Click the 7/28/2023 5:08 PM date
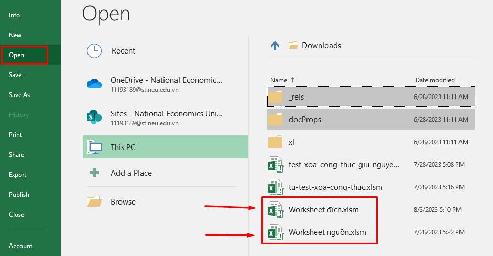 (439, 165)
